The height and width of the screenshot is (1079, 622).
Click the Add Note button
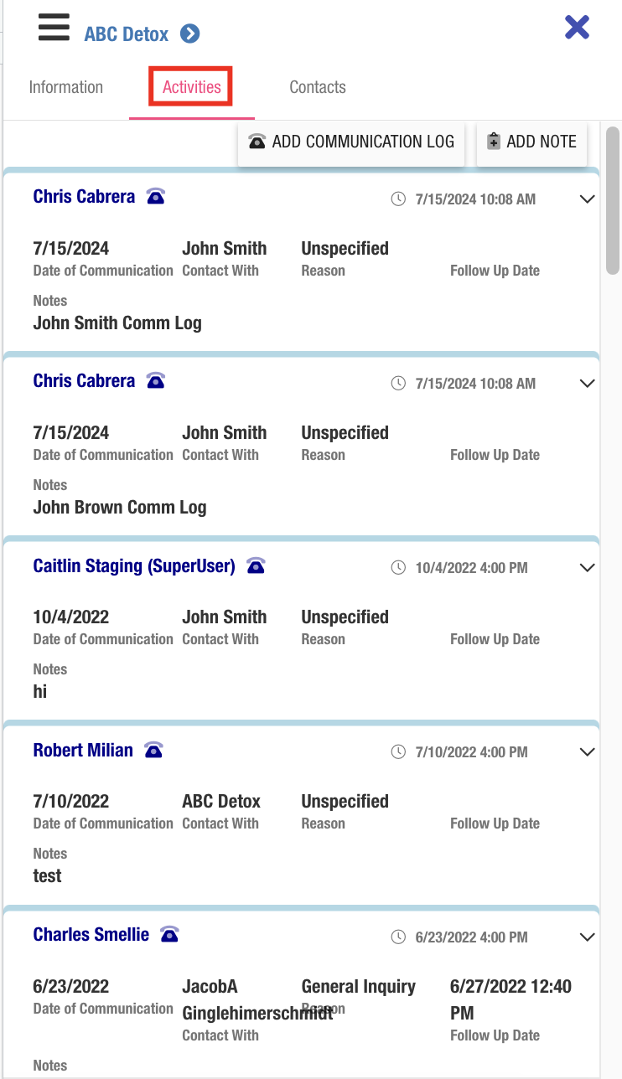coord(532,142)
